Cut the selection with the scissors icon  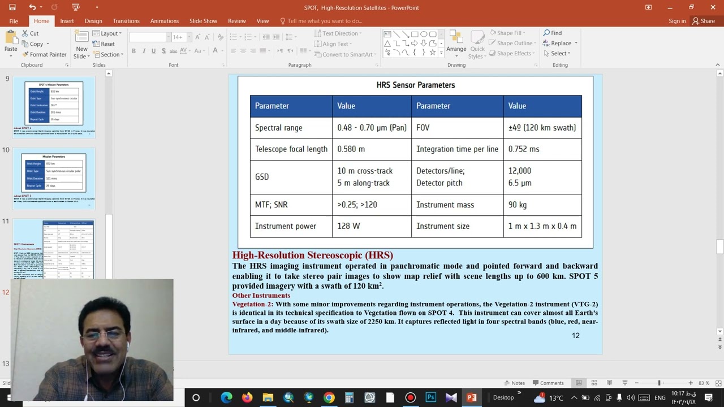[25, 33]
